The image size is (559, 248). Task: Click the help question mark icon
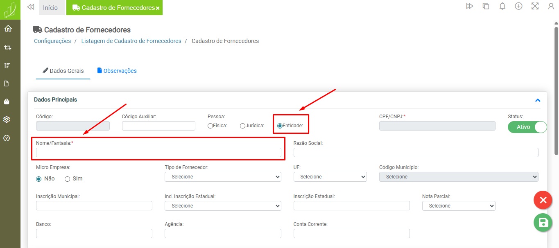click(7, 138)
